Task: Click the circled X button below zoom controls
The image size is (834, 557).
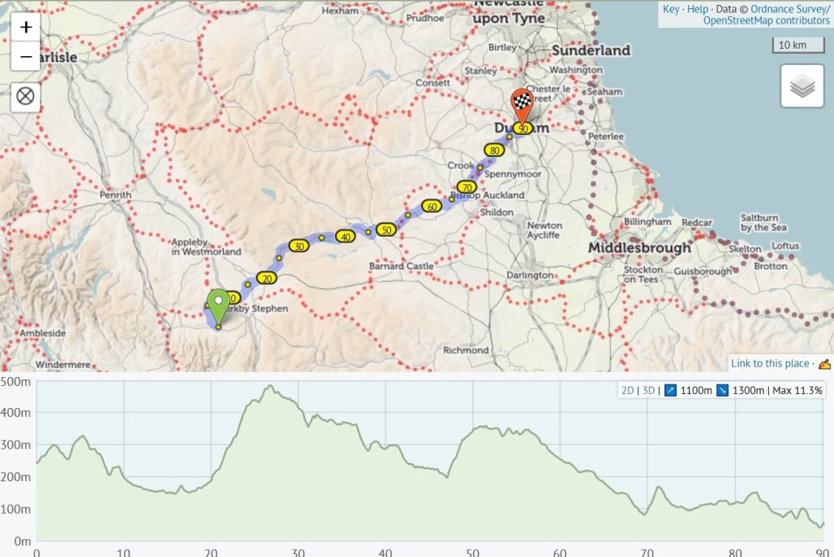Action: pyautogui.click(x=26, y=97)
